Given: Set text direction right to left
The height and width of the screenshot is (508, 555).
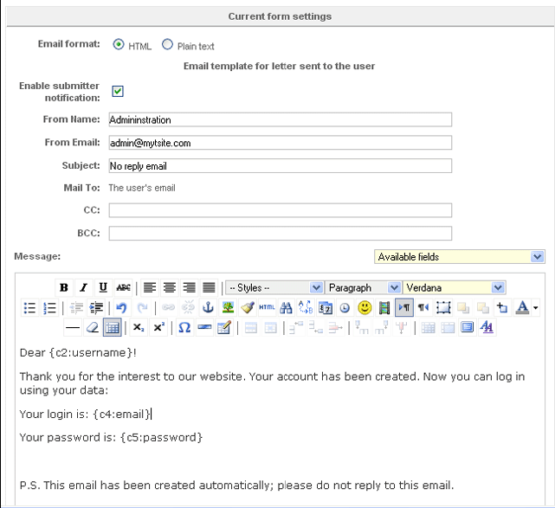Looking at the screenshot, I should pyautogui.click(x=423, y=308).
